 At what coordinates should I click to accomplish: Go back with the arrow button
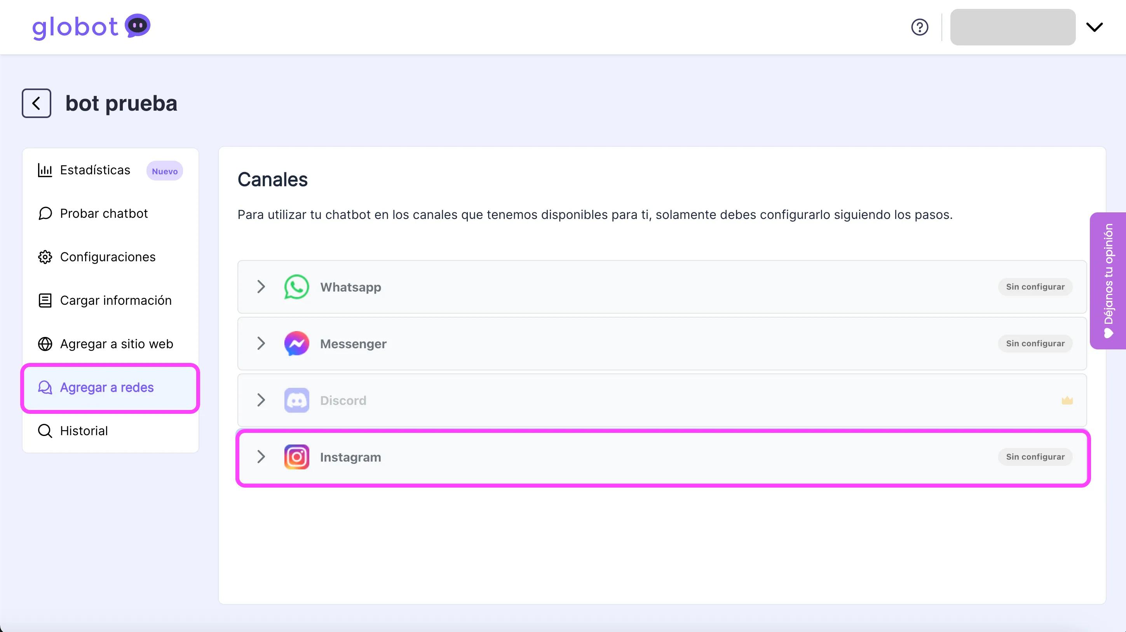click(36, 104)
